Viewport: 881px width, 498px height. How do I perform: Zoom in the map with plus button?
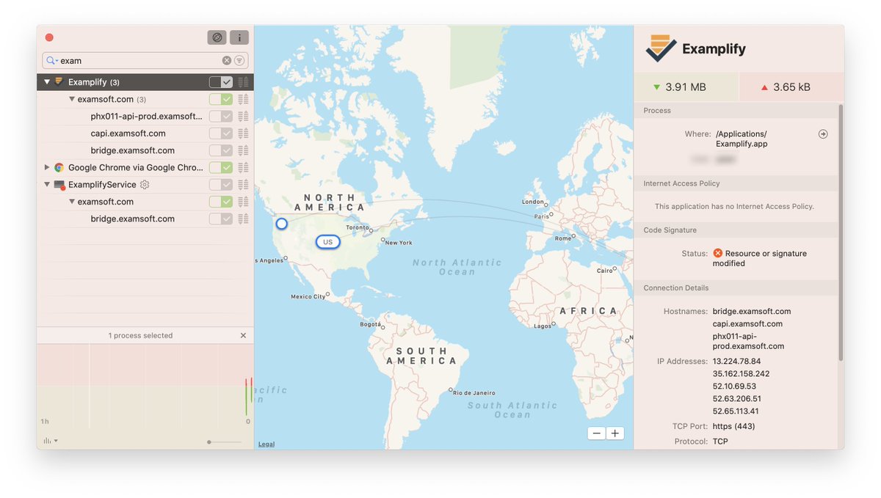coord(615,433)
